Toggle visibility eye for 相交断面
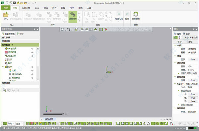Screen dimensions: 199x131 [33, 78]
